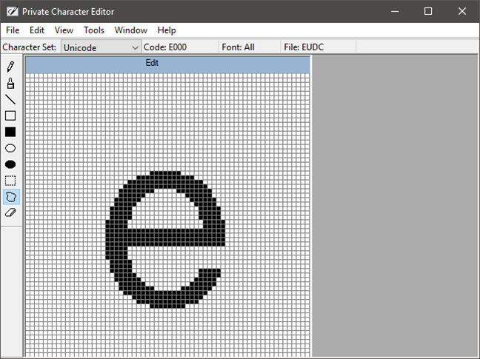
Task: Activate the Freeform Selection tool
Action: click(11, 197)
